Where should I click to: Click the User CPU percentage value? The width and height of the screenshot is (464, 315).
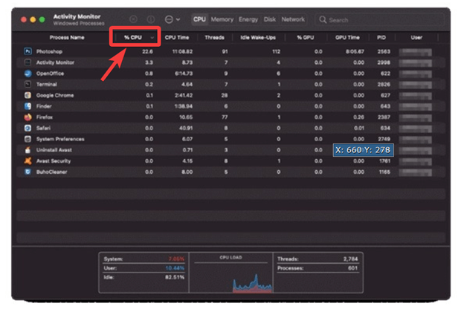(175, 268)
